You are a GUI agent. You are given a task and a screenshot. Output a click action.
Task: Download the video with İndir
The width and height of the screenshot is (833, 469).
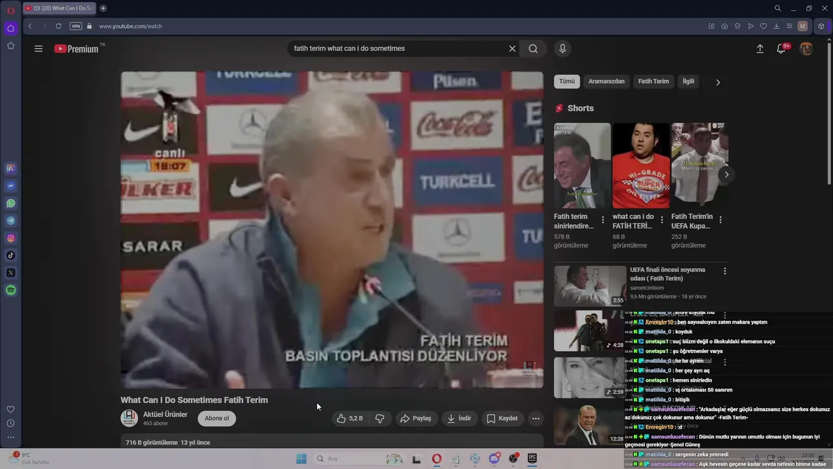click(459, 418)
